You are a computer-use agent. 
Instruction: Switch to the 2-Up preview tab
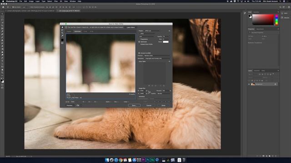[85, 31]
